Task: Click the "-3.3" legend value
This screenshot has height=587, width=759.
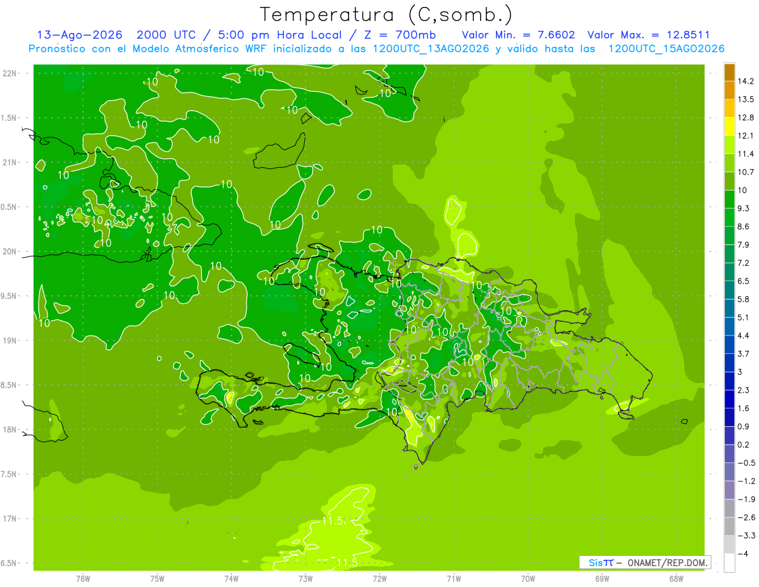Action: pos(747,536)
